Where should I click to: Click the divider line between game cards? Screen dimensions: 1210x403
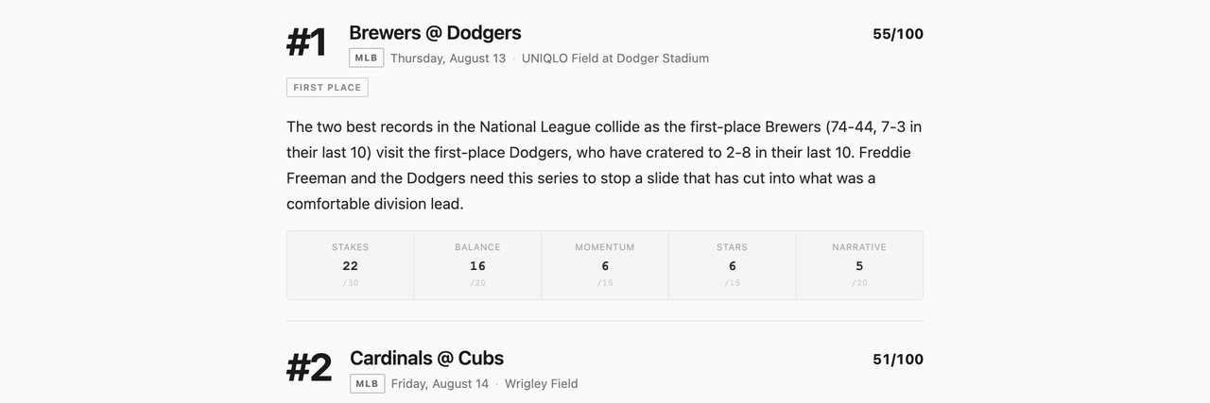(605, 321)
